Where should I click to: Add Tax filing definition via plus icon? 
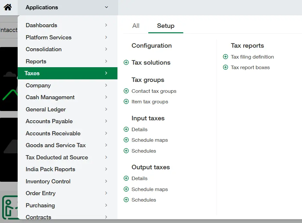(225, 57)
